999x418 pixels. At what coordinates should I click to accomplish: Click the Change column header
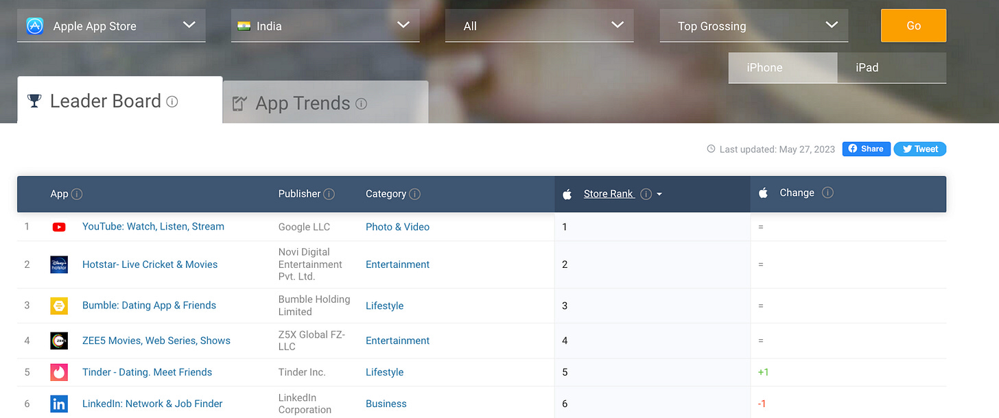point(797,193)
